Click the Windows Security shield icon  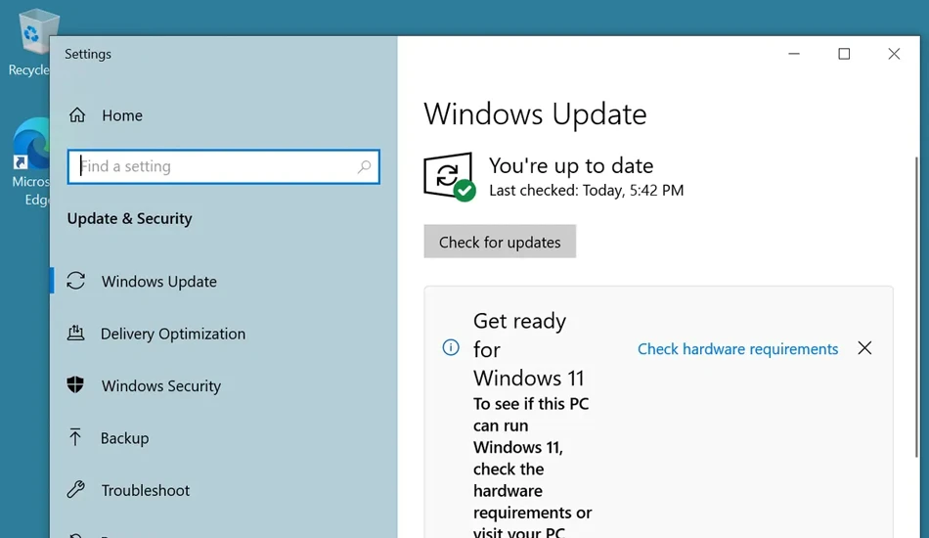[75, 385]
